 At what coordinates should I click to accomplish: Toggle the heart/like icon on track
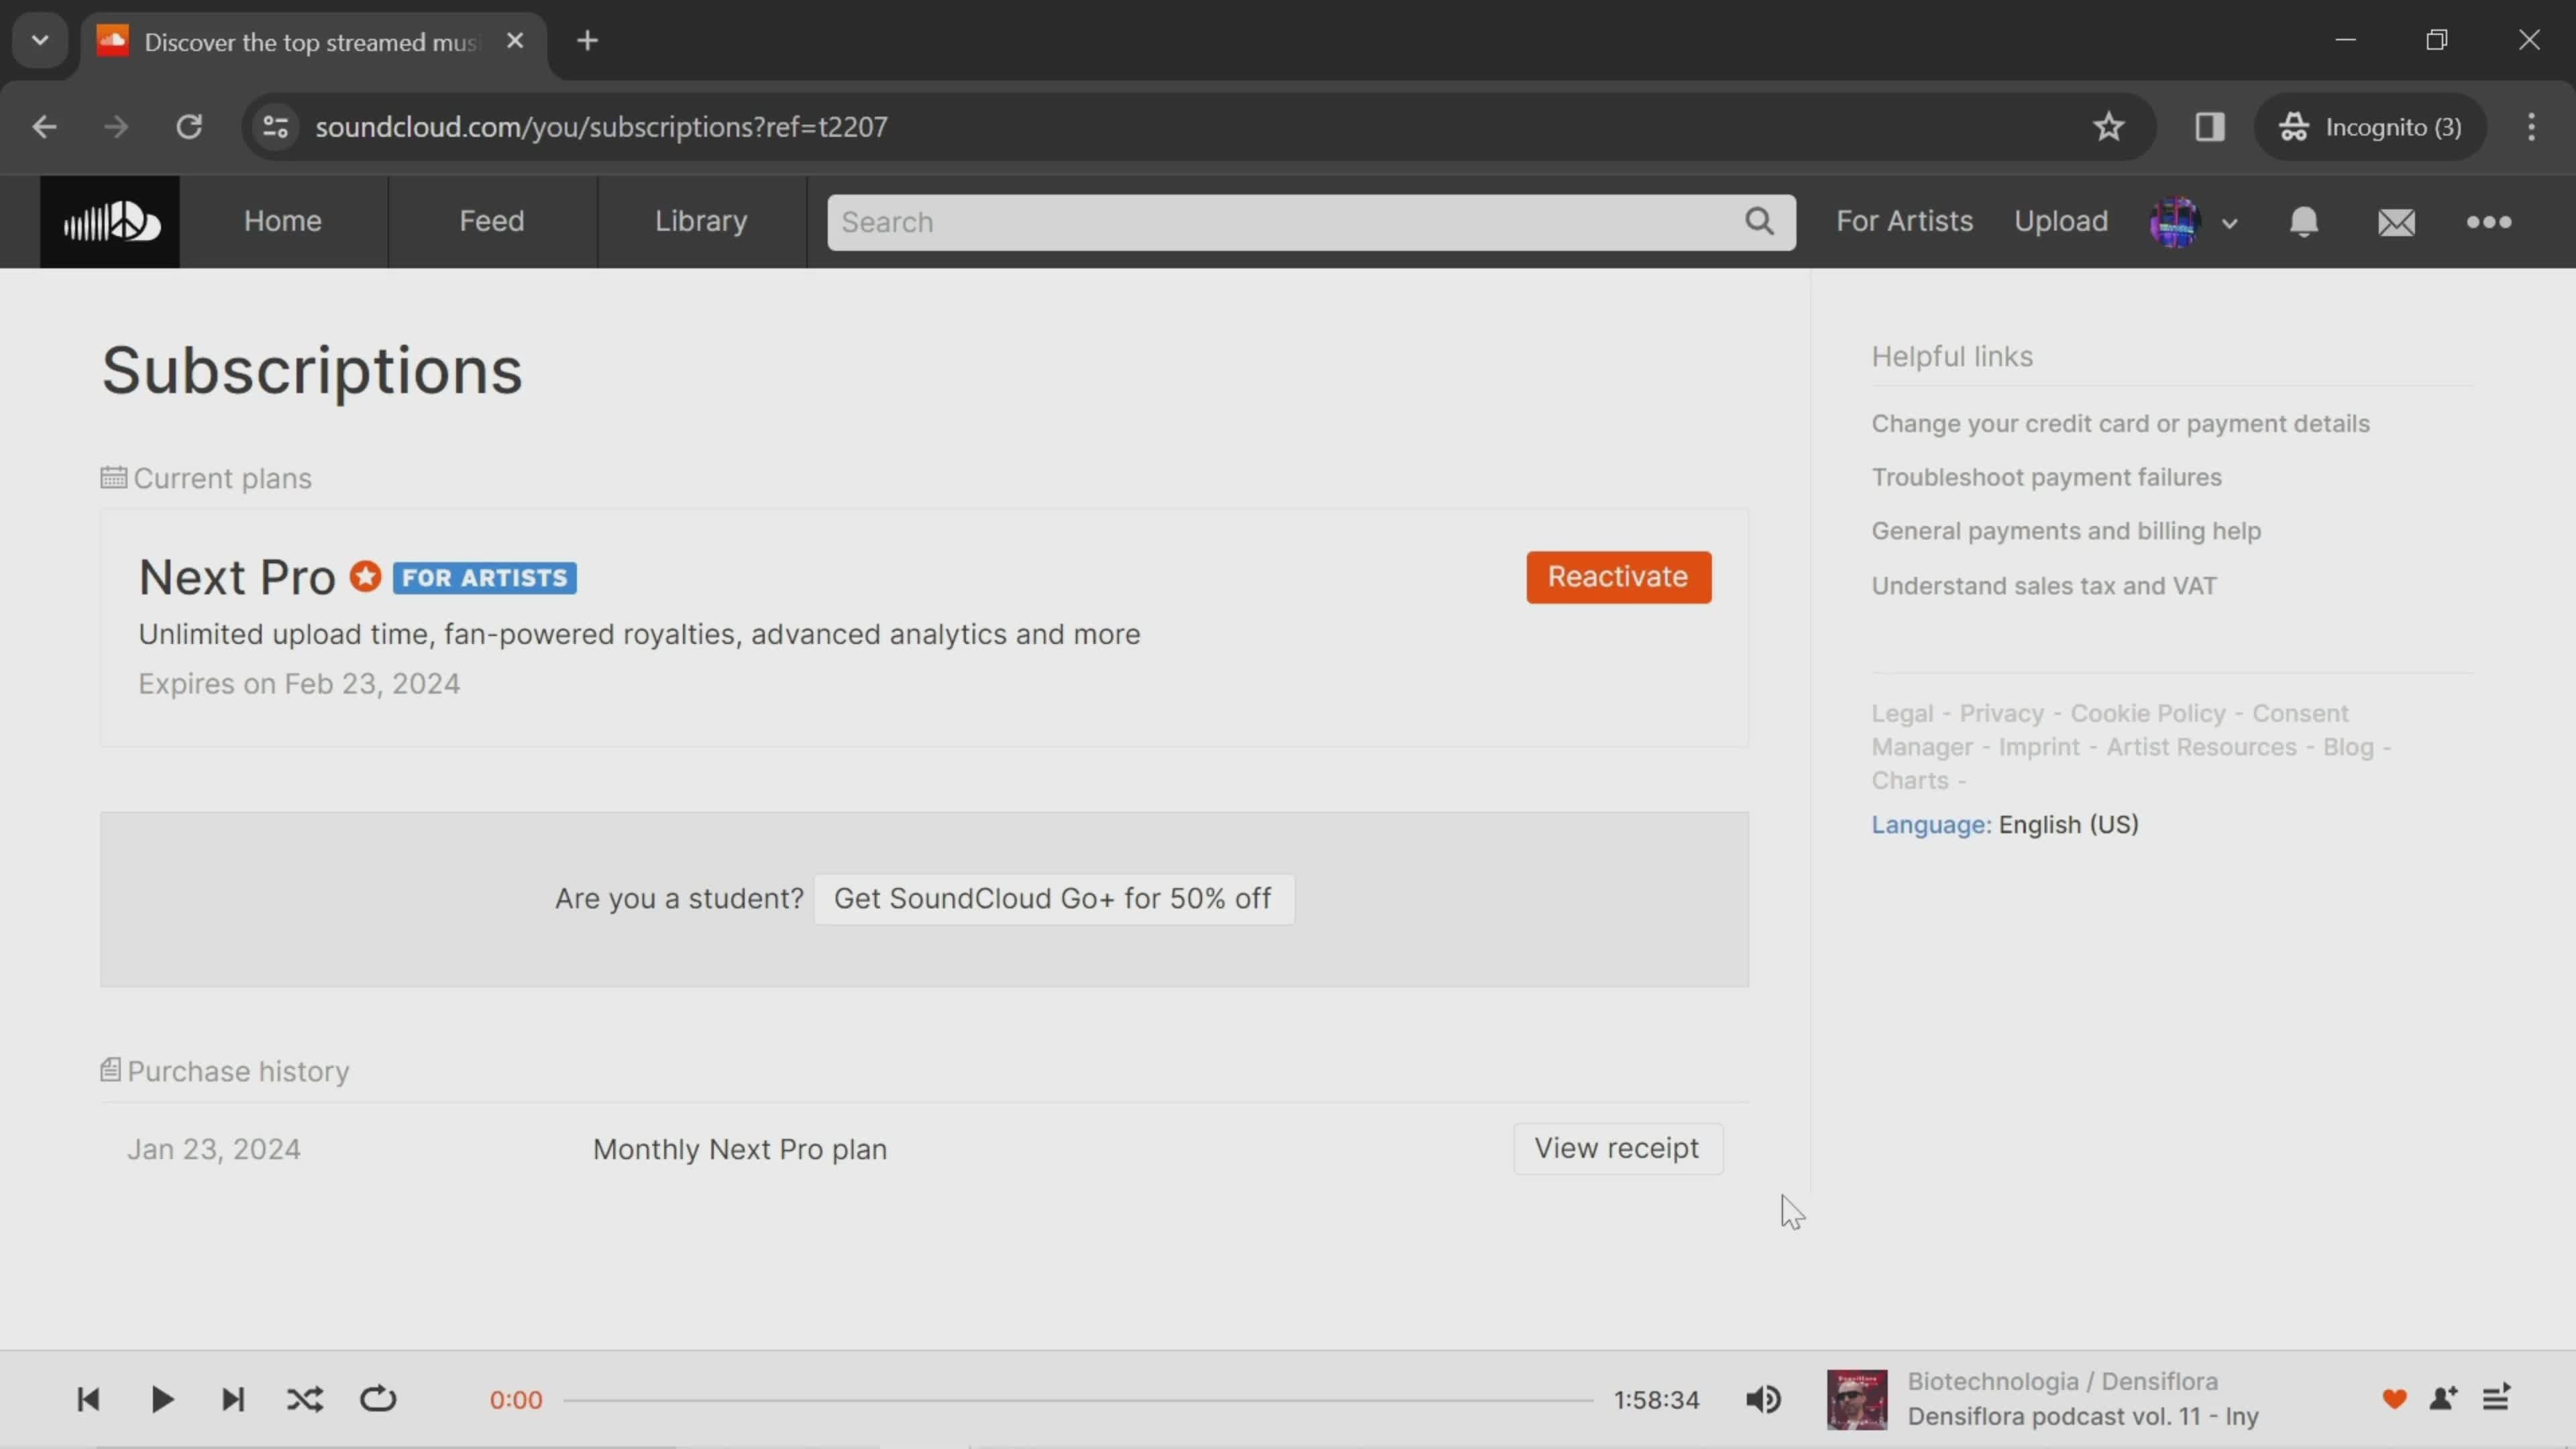[x=2396, y=1398]
